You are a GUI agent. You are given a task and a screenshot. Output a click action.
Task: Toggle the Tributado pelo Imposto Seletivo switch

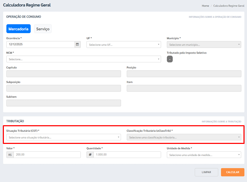[x=170, y=59]
